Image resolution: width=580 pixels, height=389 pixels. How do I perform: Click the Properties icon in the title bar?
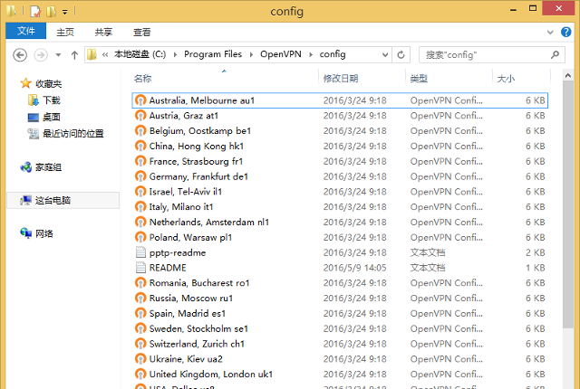coord(35,11)
